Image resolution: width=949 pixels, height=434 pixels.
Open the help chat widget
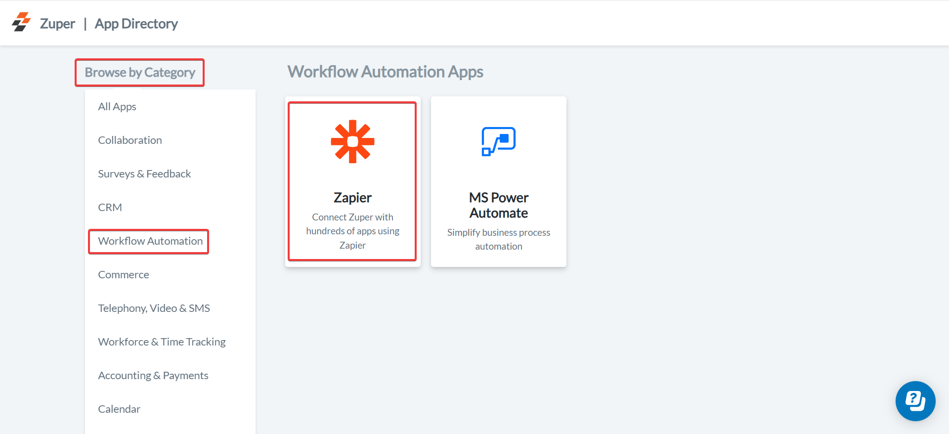coord(915,401)
